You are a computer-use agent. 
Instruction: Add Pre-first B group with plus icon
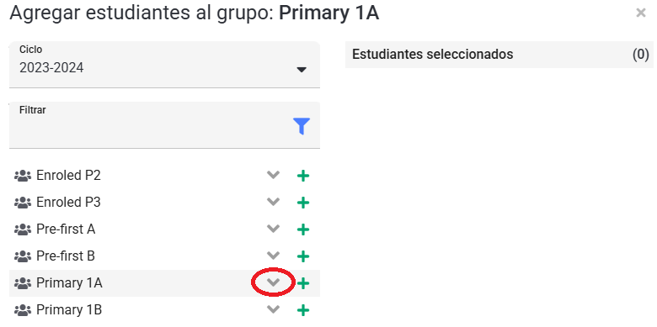(x=303, y=256)
